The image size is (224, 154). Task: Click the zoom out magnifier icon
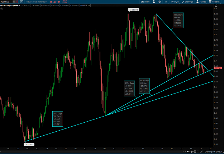point(198,151)
